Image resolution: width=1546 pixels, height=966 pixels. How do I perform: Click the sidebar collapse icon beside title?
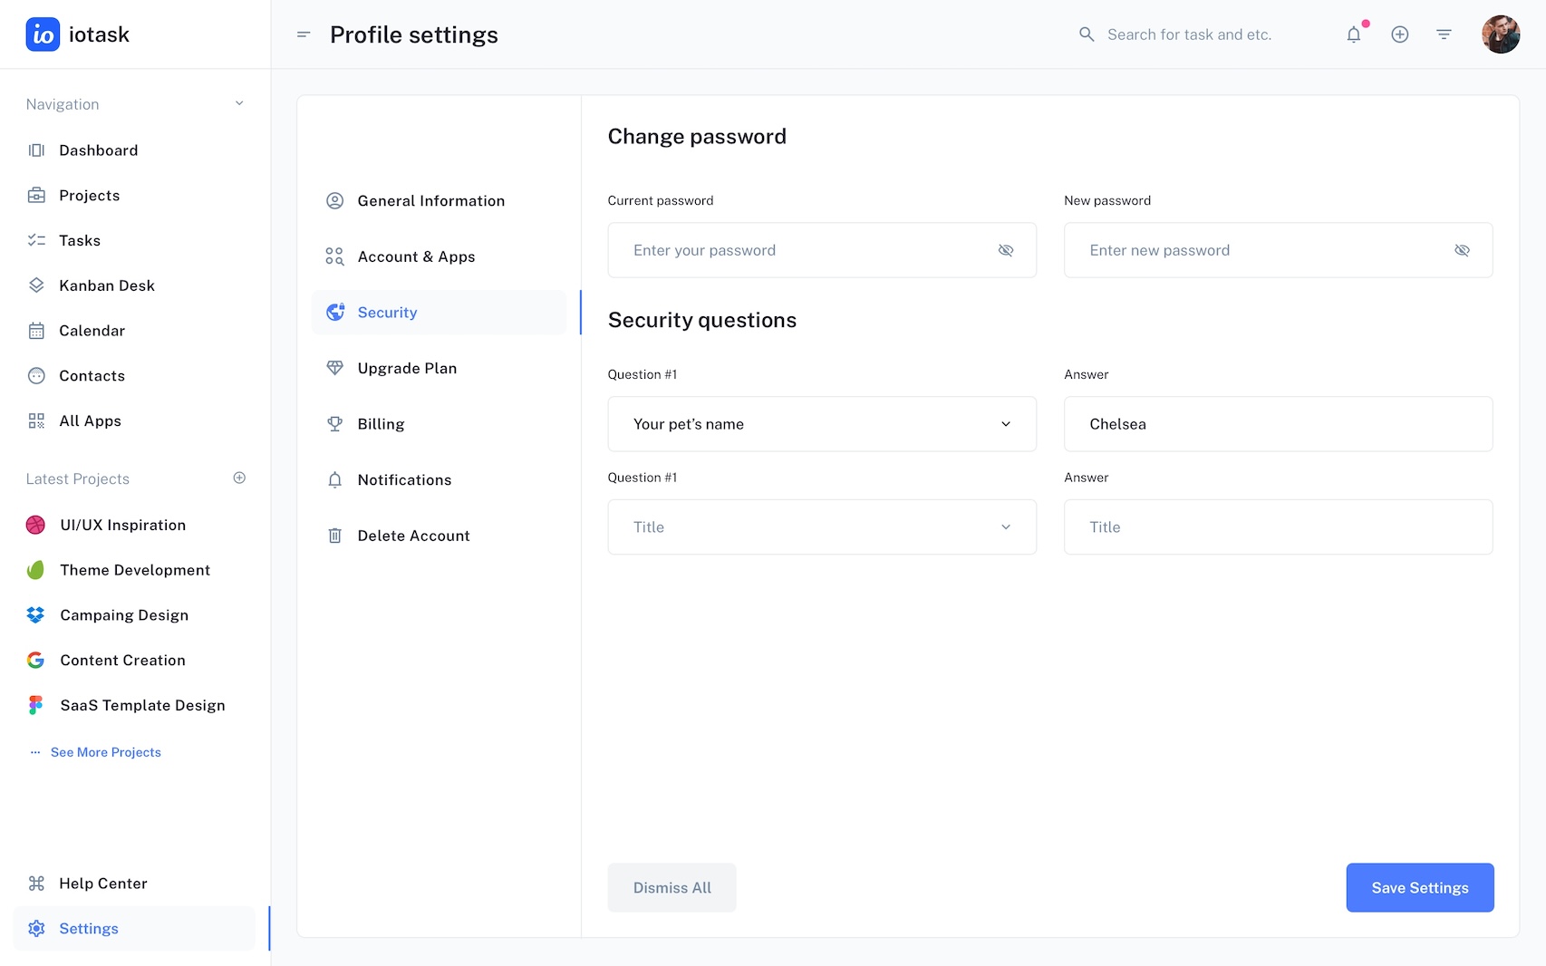(x=304, y=34)
